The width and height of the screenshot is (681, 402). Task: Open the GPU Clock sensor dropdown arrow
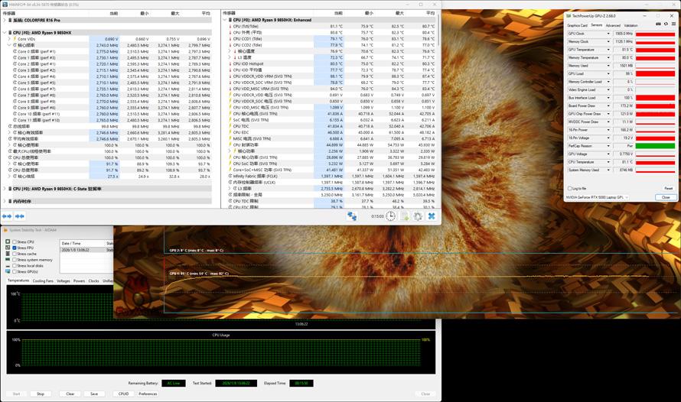coord(608,34)
